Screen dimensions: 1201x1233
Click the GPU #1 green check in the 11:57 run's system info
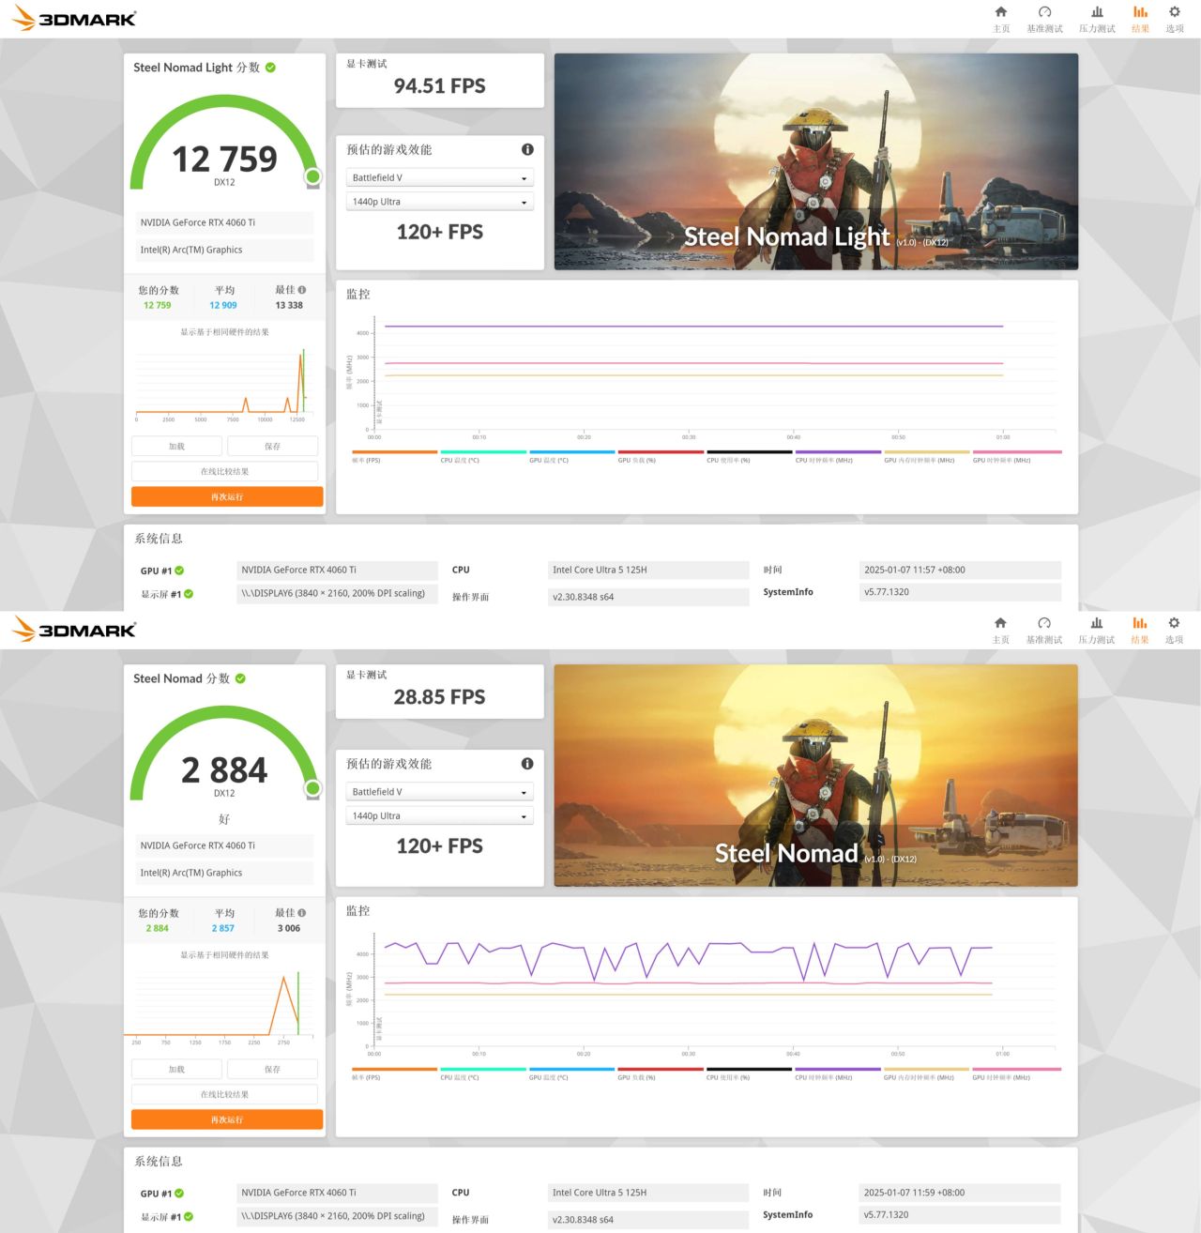179,571
